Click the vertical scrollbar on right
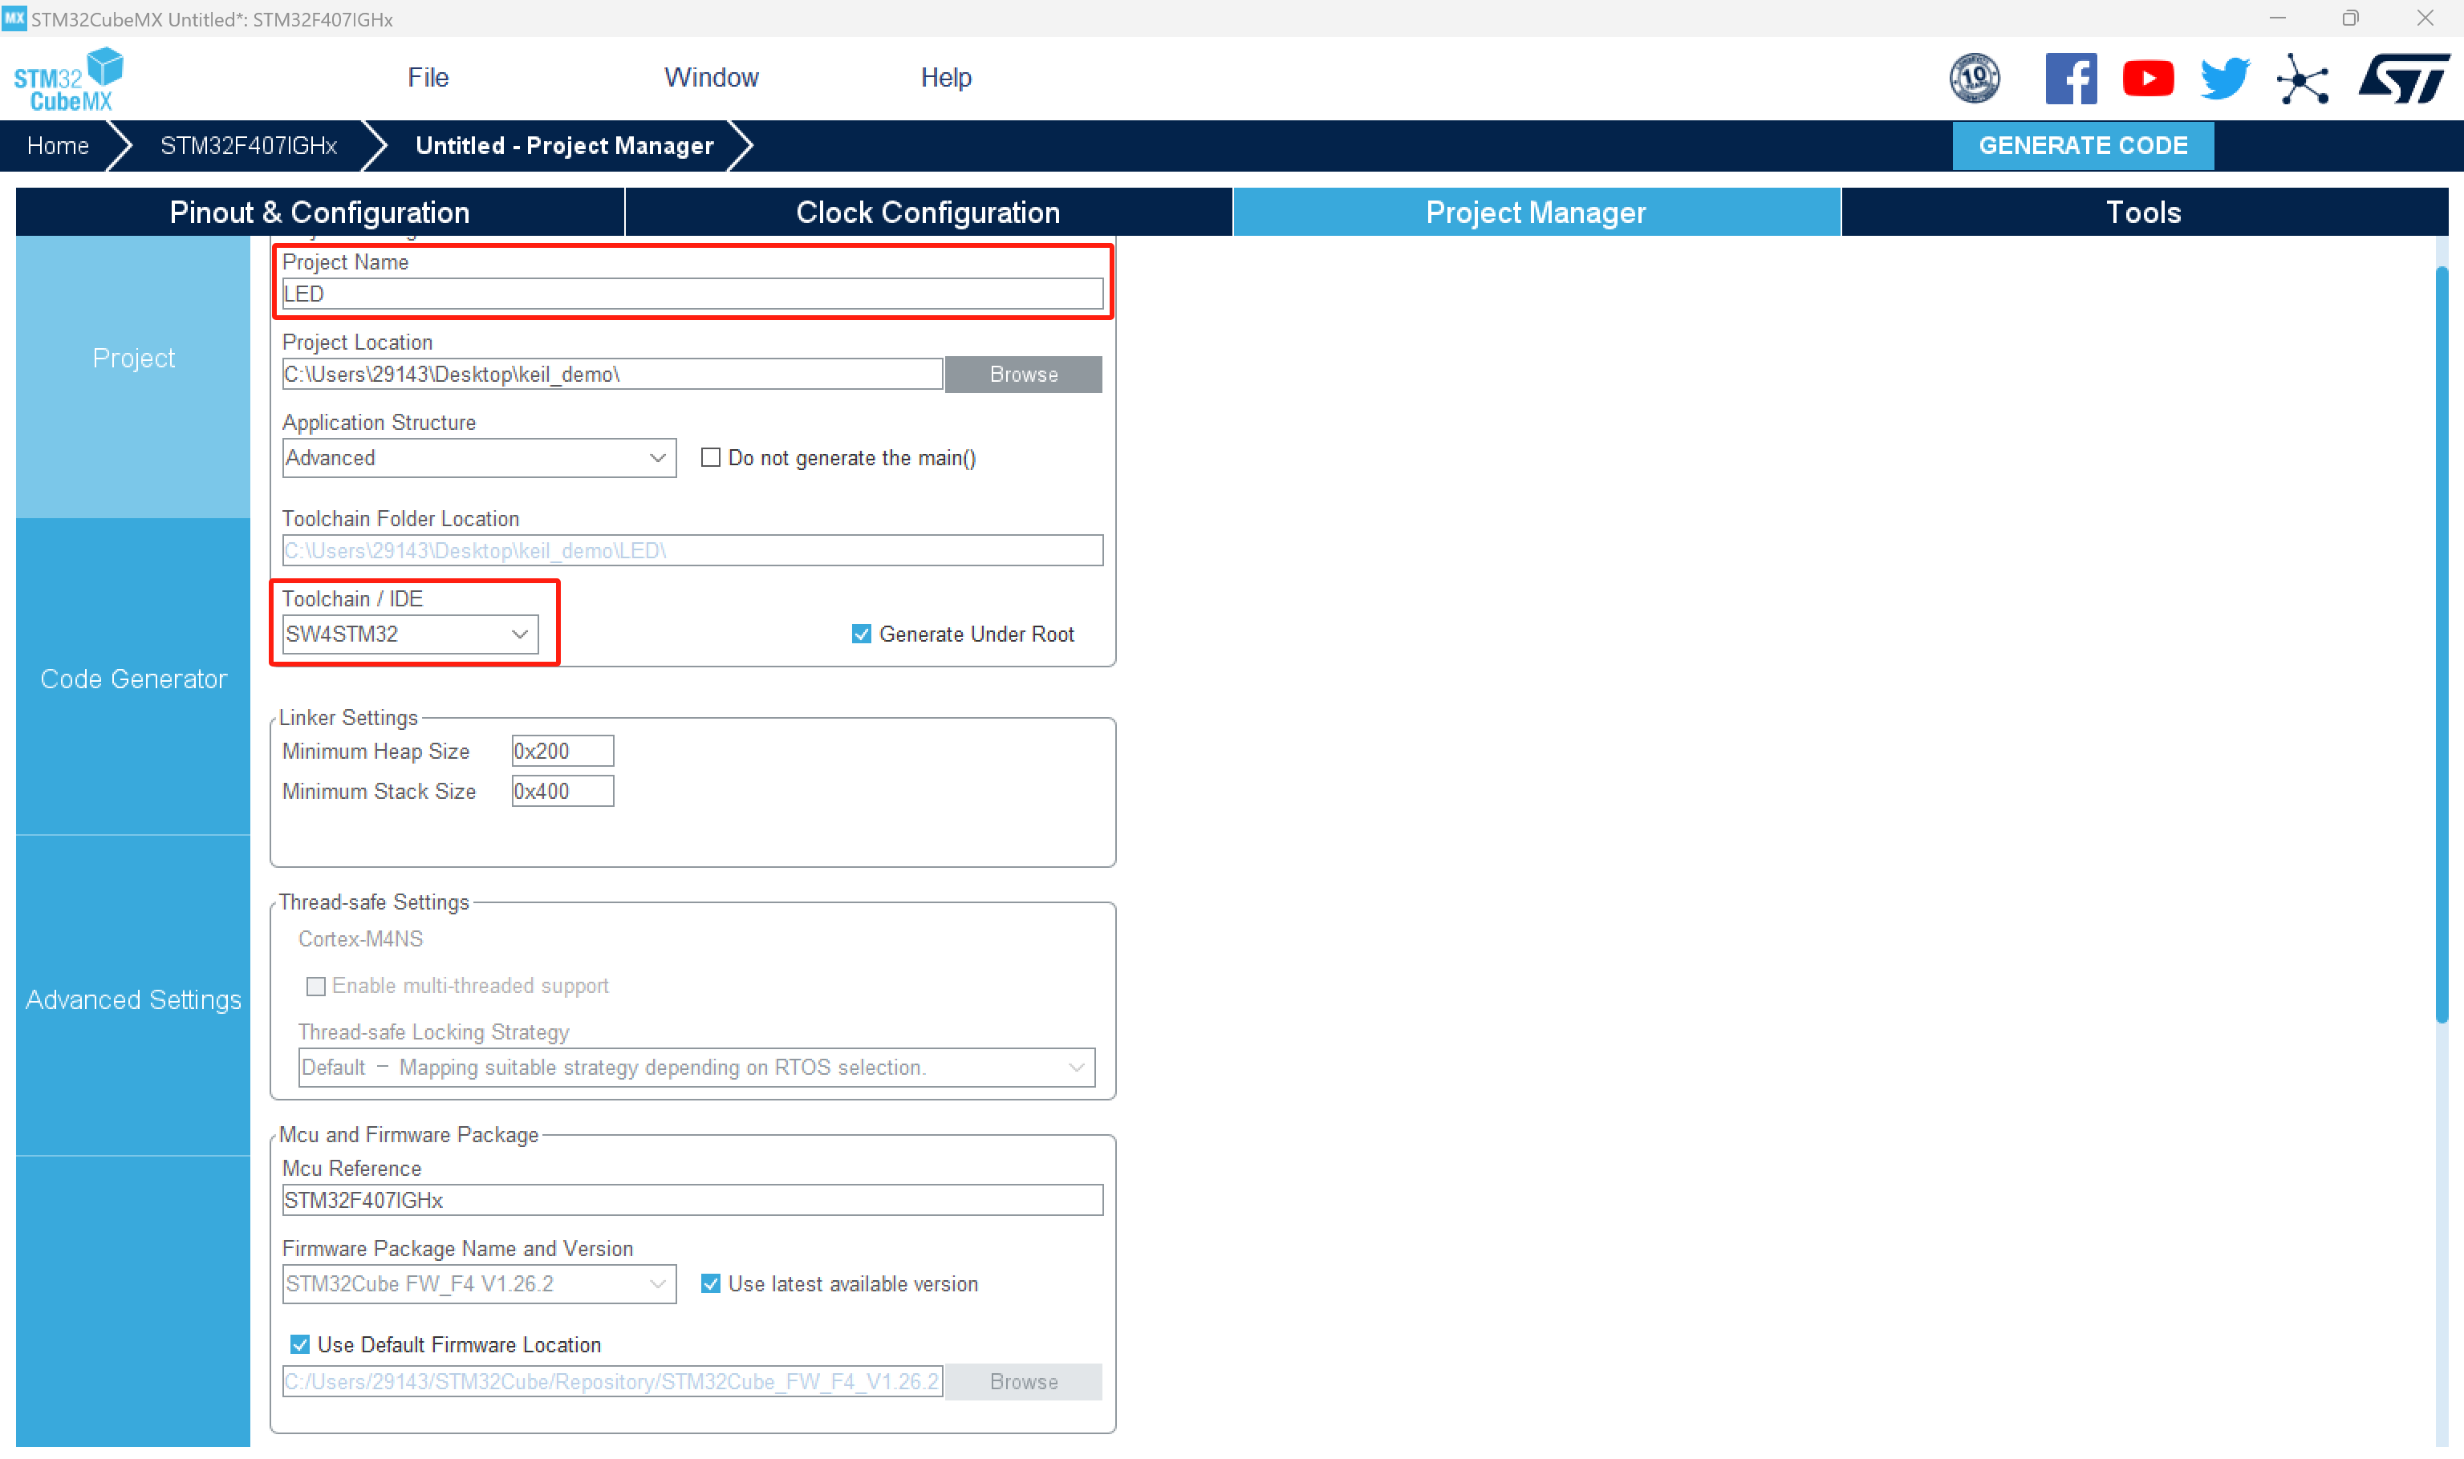The height and width of the screenshot is (1459, 2464). click(x=2441, y=644)
